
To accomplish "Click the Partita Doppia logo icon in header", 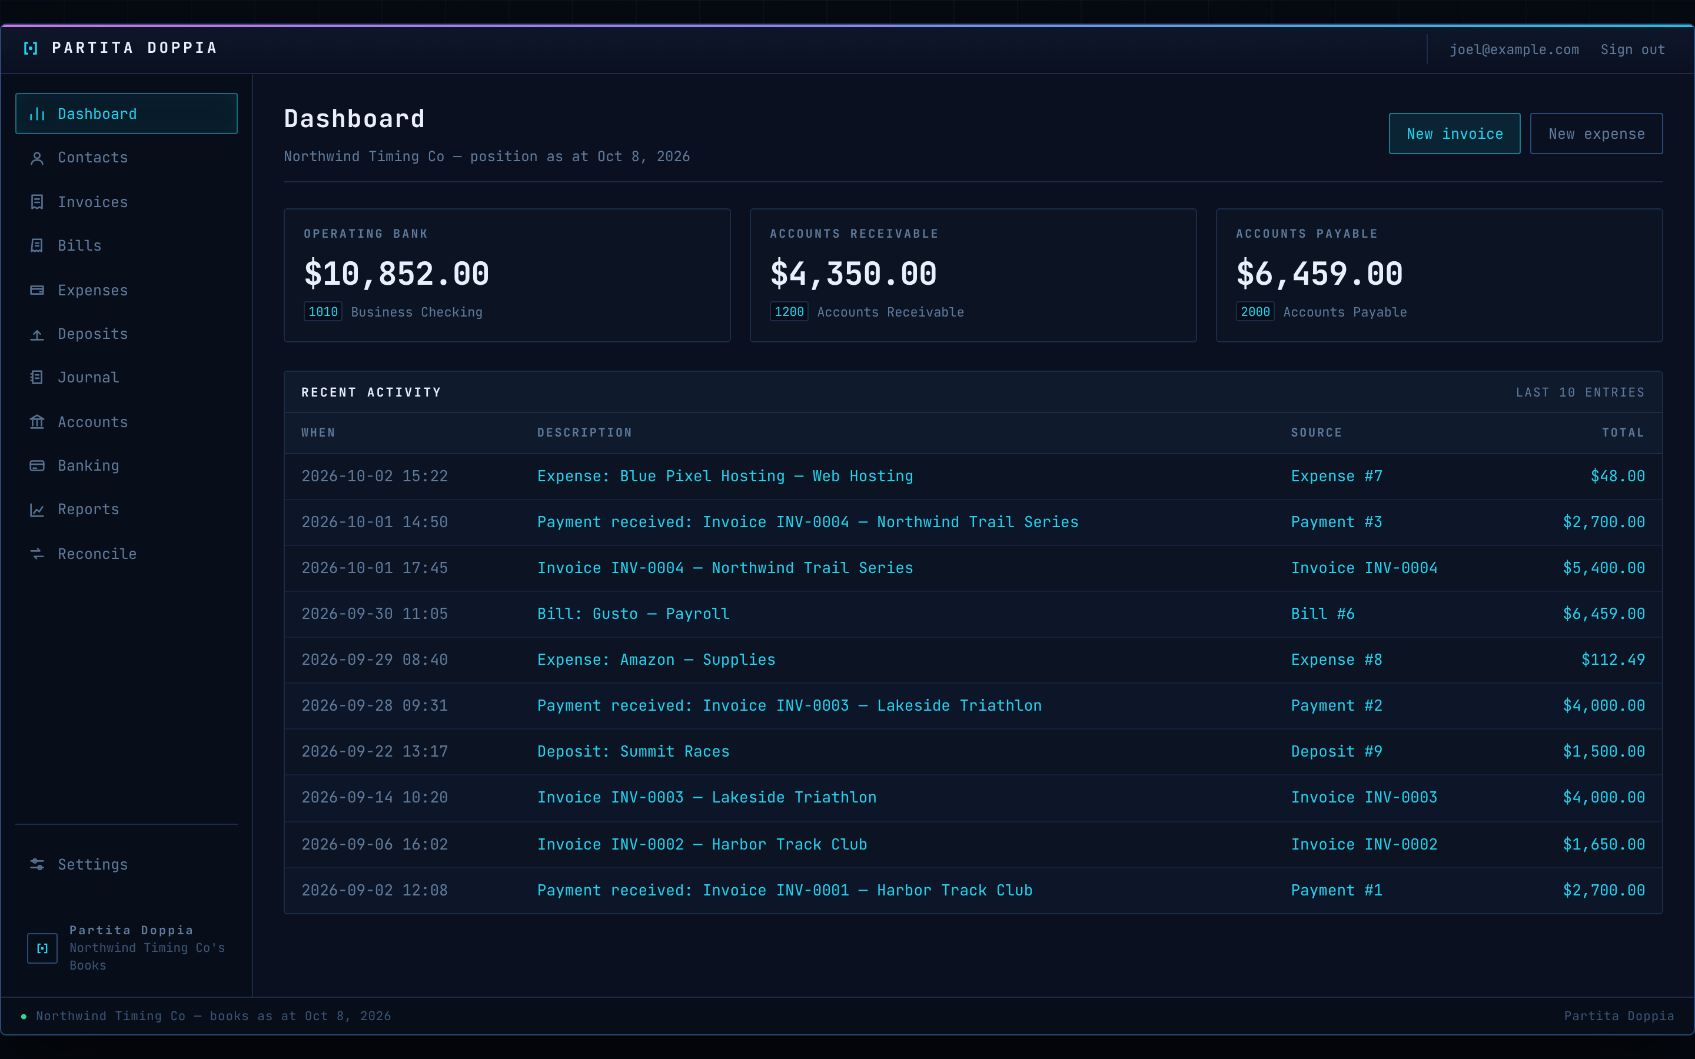I will tap(31, 48).
